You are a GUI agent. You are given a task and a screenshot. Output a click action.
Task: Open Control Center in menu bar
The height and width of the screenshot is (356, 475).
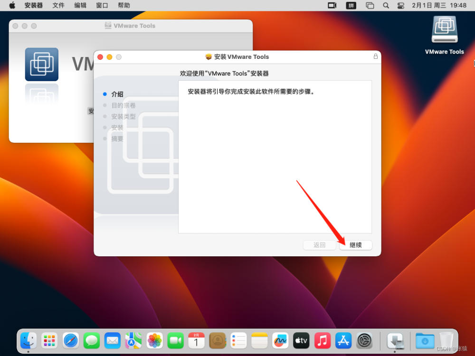(x=401, y=5)
